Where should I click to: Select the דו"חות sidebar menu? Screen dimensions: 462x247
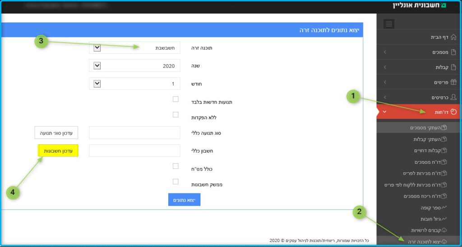[418, 112]
